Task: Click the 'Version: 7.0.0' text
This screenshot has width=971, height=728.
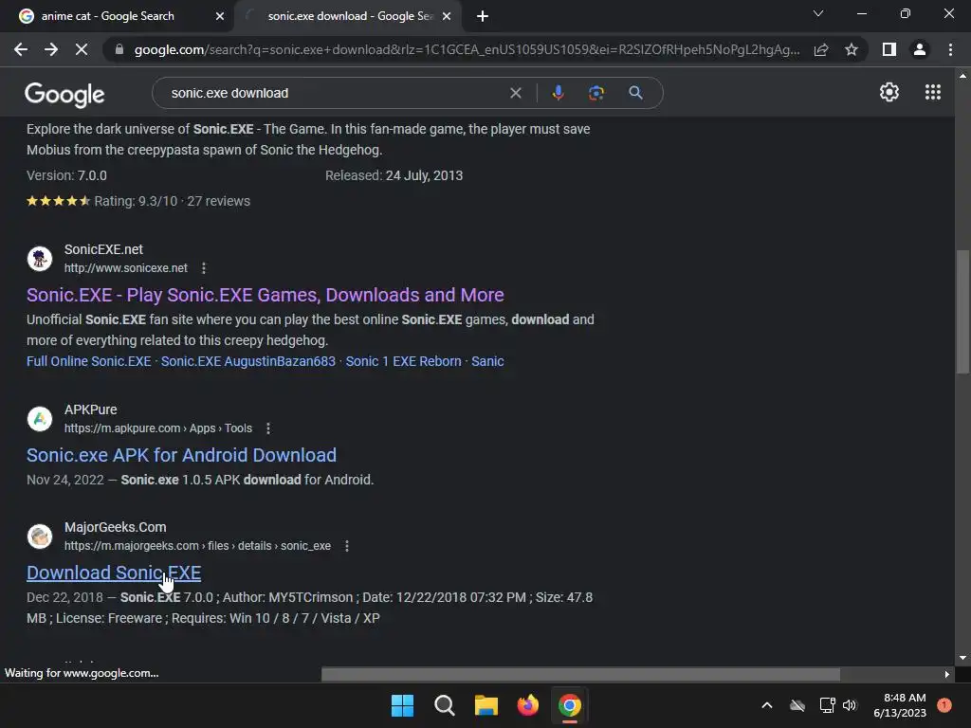Action: point(66,175)
